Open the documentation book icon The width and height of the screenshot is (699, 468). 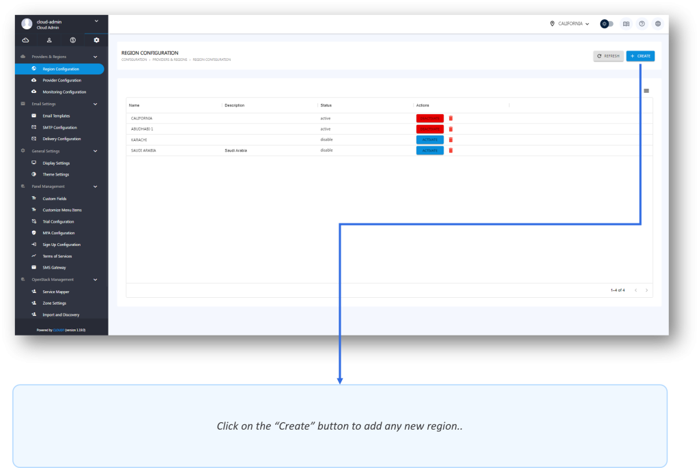click(626, 24)
